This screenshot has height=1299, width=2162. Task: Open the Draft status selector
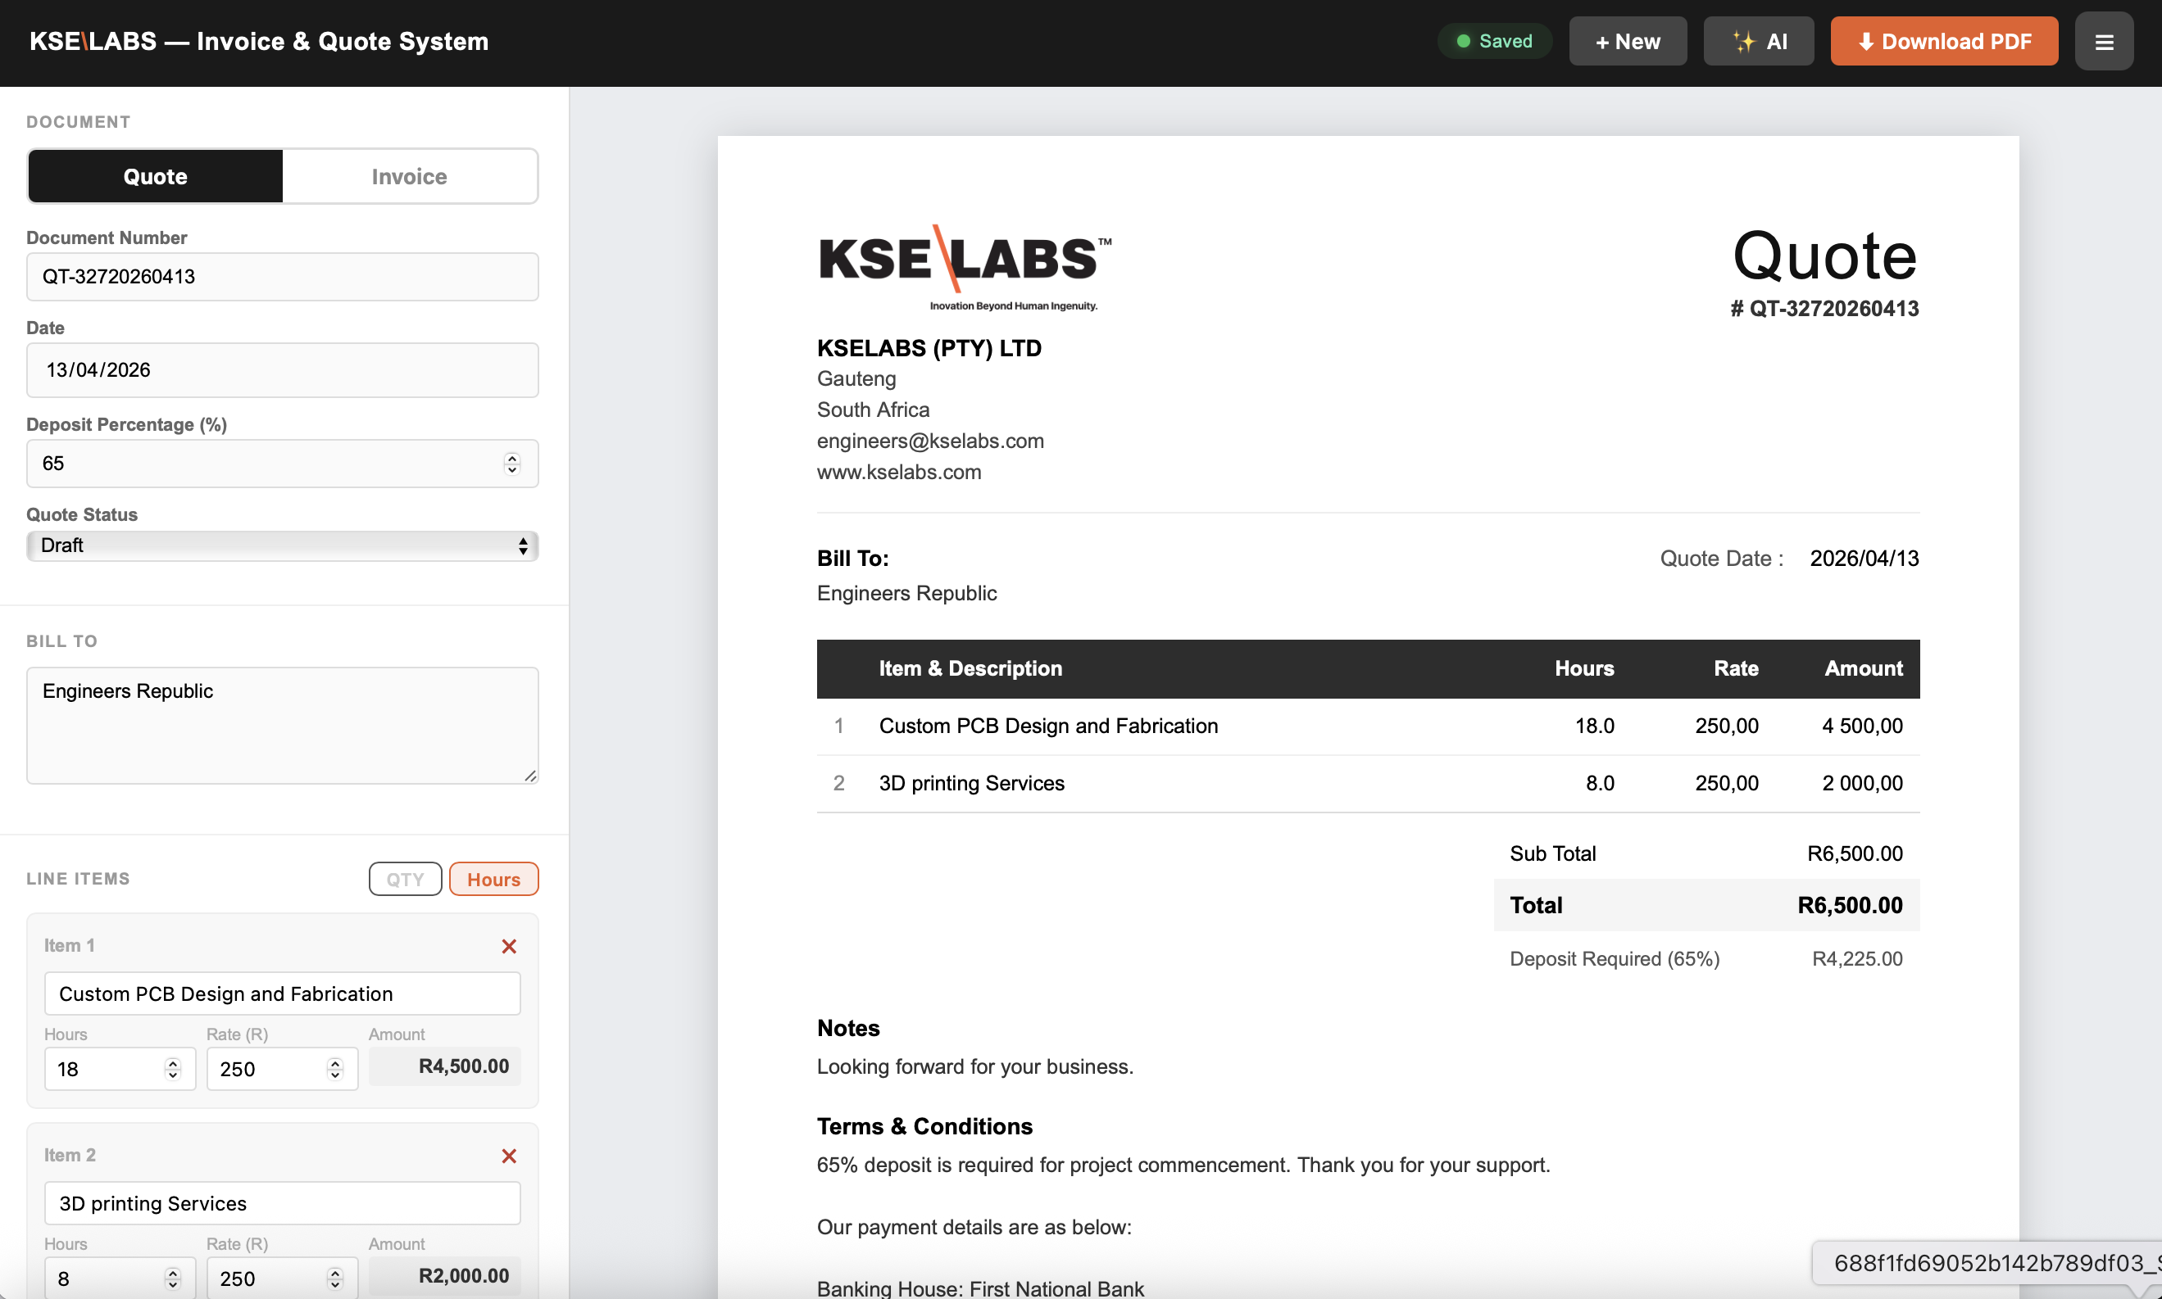pos(281,545)
